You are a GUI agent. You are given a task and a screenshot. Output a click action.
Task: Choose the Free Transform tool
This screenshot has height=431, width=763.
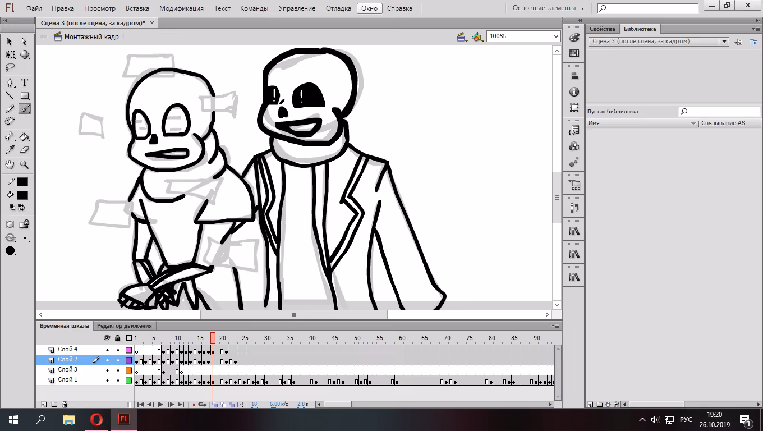tap(10, 54)
